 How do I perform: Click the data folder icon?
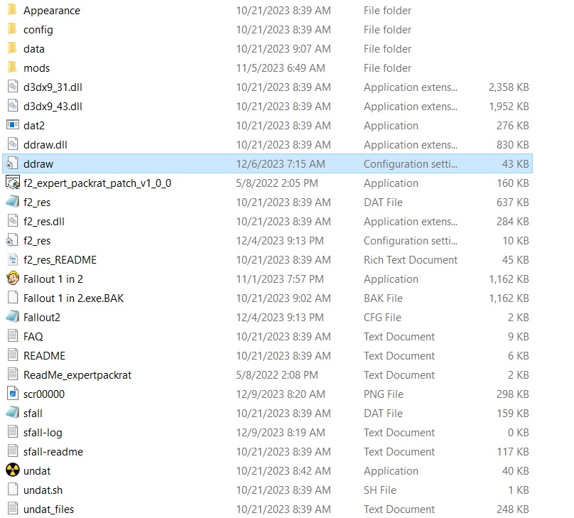(12, 48)
